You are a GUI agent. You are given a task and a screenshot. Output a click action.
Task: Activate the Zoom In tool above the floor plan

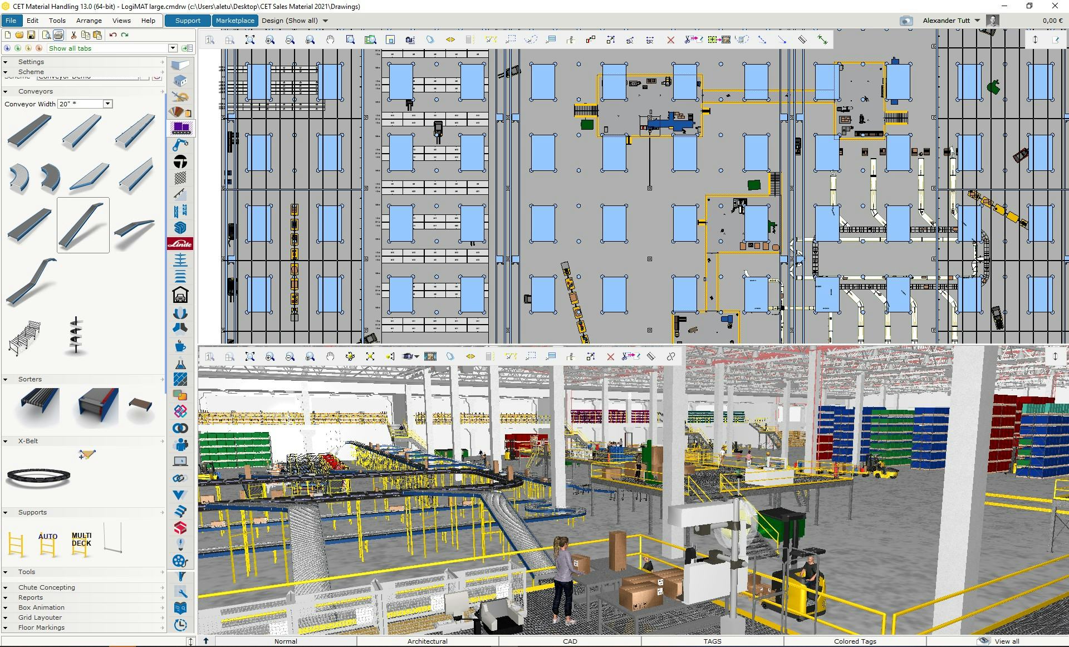[271, 40]
